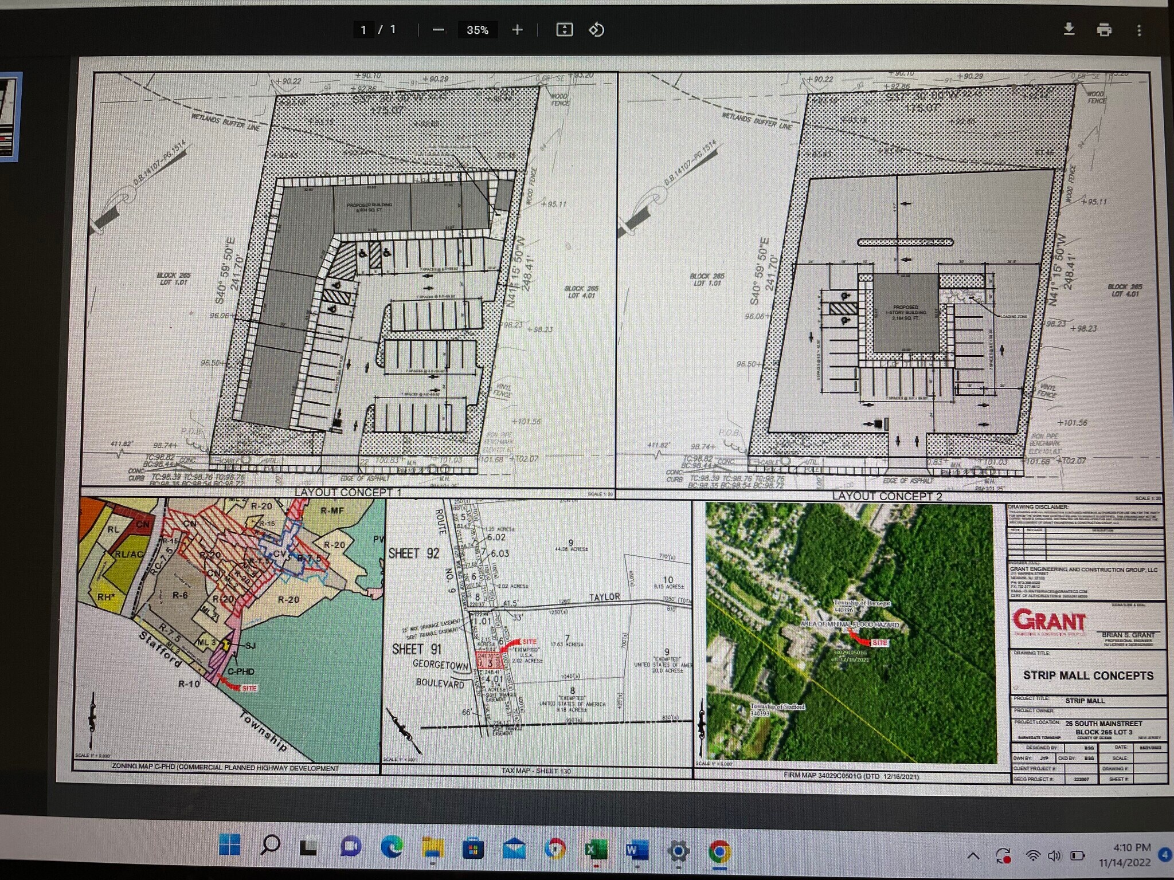This screenshot has height=880, width=1174.
Task: Download the PDF file
Action: (1069, 29)
